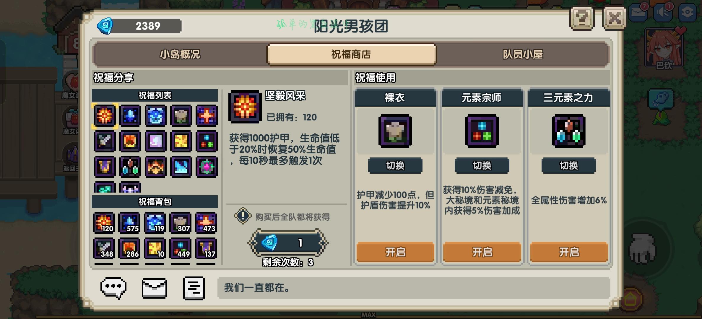Click the settings gear icon top right
The image size is (702, 319).
pos(687,12)
